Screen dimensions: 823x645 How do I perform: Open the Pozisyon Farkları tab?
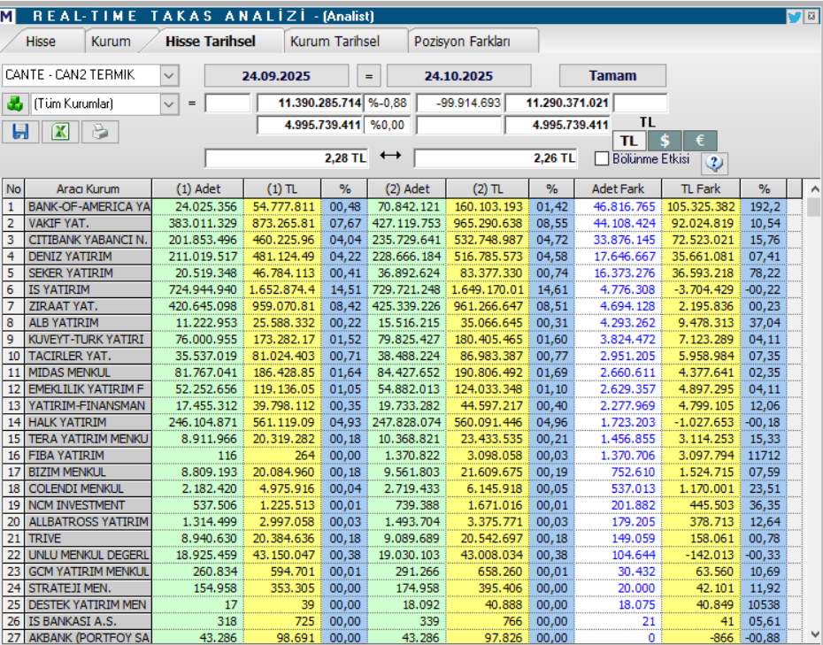click(462, 42)
